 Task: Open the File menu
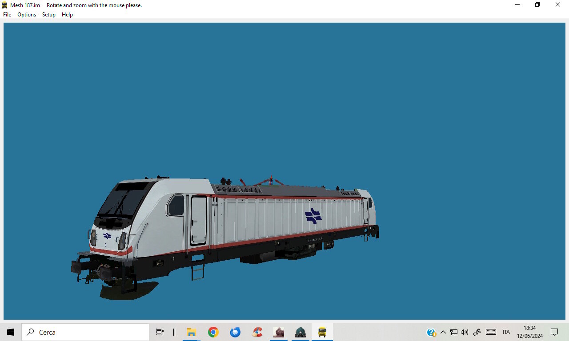7,15
